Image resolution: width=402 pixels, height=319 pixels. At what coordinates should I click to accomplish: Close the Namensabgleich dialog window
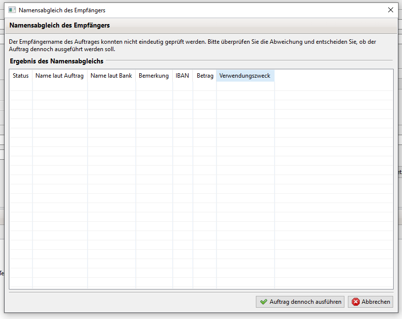(390, 10)
